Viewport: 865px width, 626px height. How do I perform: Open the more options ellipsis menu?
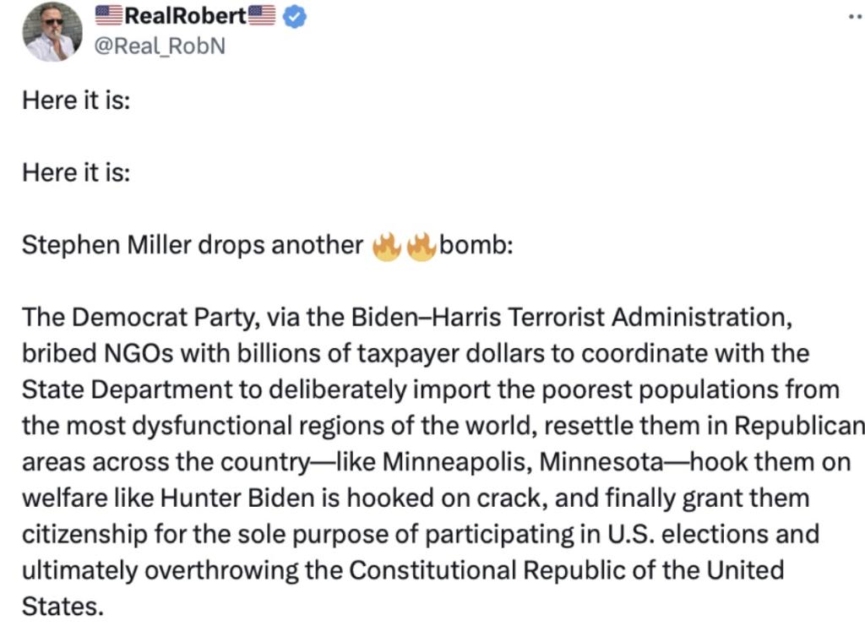857,17
